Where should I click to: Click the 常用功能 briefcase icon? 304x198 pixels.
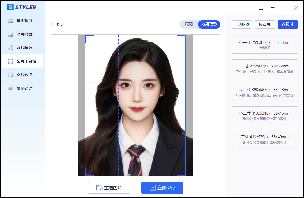pos(10,21)
